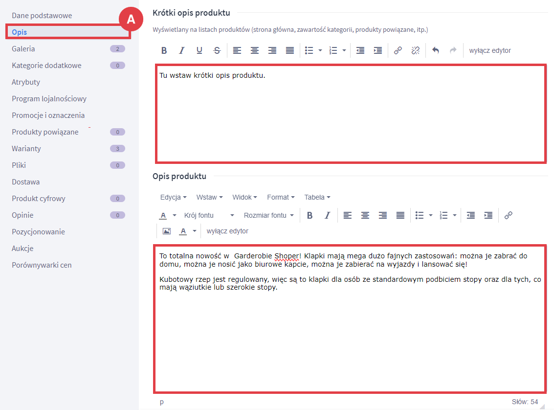Click into main product description text area
The width and height of the screenshot is (554, 410).
[x=351, y=319]
